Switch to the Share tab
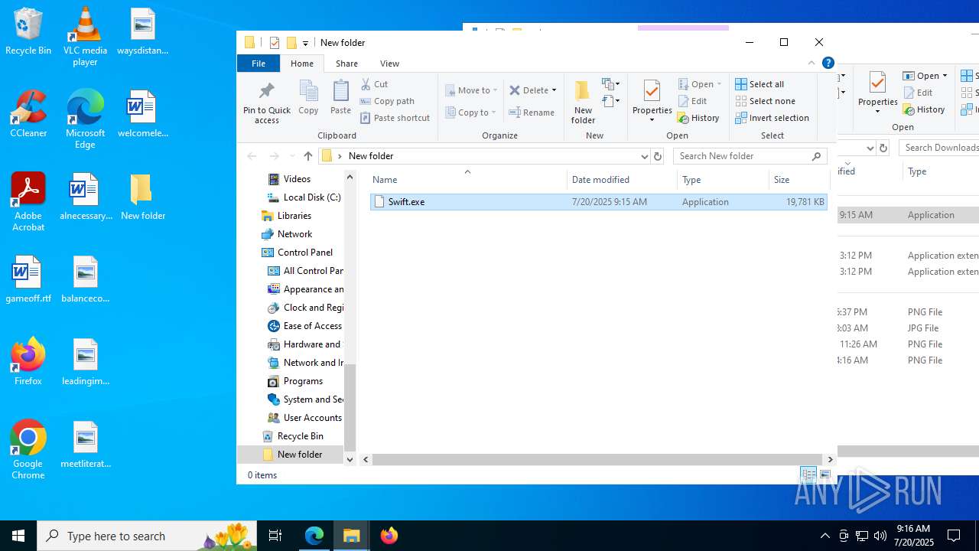979x551 pixels. point(346,64)
